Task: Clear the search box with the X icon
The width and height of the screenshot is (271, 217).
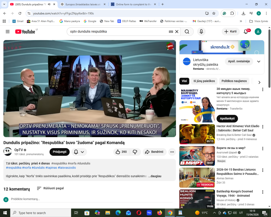Action: click(x=177, y=32)
